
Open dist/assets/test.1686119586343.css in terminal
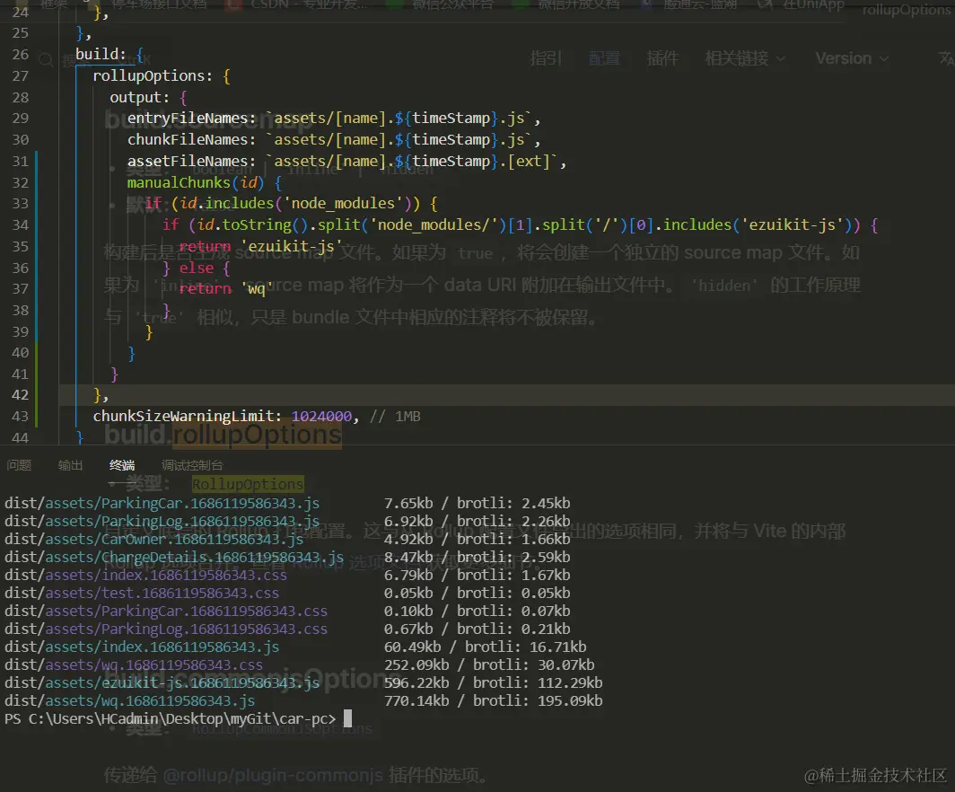pyautogui.click(x=142, y=594)
